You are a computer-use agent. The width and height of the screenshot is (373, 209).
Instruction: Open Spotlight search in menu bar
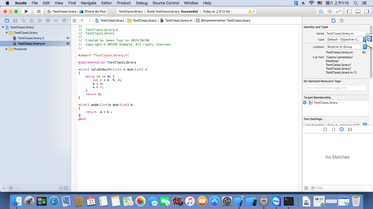356,3
